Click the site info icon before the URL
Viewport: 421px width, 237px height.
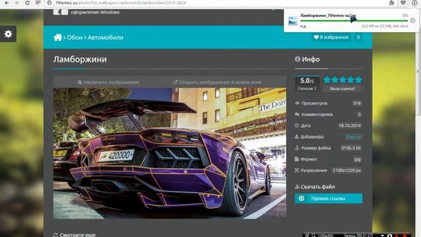click(49, 3)
